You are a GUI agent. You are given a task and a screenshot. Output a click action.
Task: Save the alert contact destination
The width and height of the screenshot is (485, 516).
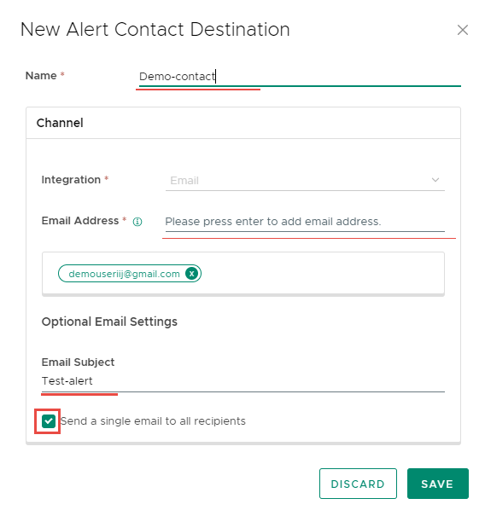point(437,484)
